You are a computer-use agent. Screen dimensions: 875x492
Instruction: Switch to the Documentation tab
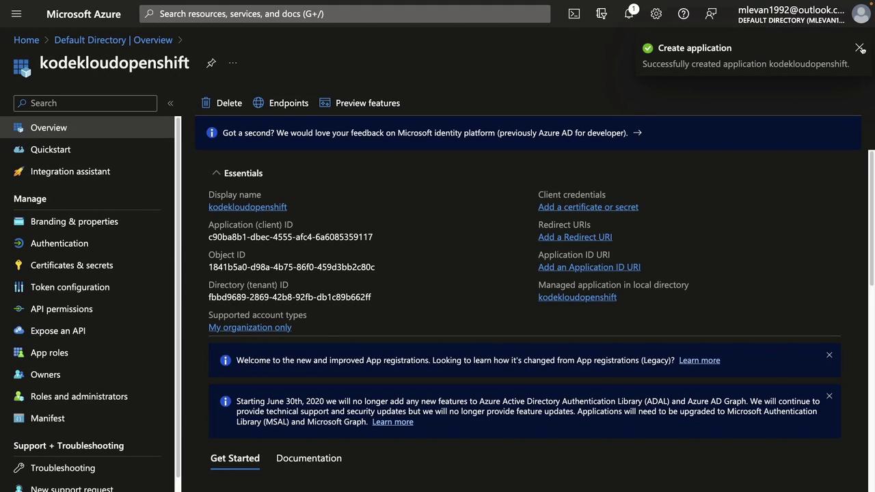pos(309,459)
